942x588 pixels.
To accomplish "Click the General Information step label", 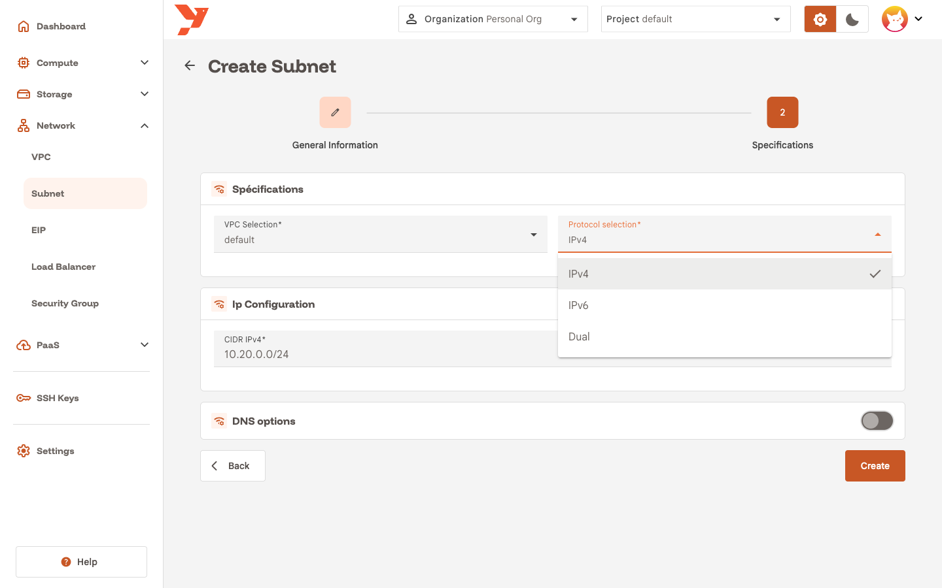I will (x=335, y=145).
